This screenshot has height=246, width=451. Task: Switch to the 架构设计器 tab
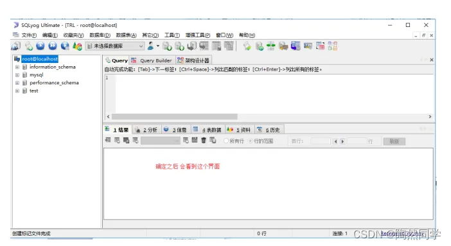point(193,60)
